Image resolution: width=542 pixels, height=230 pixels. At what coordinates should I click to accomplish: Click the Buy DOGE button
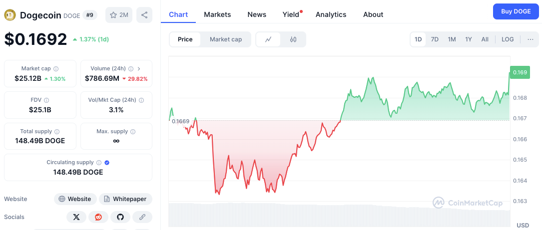(516, 11)
